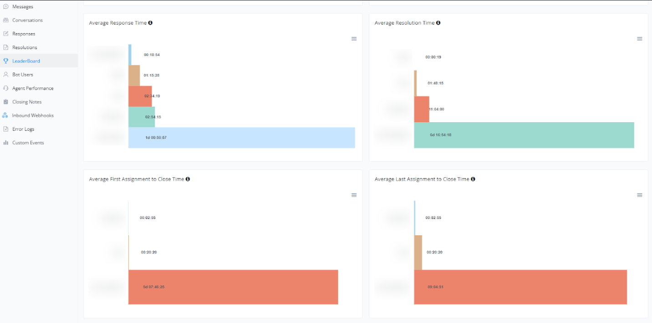Open Resolutions from the sidebar
Viewport: 652px width, 323px height.
[x=25, y=48]
